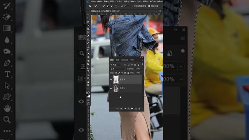Select the Frame tool
This screenshot has height=140, width=249.
(x=88, y=32)
